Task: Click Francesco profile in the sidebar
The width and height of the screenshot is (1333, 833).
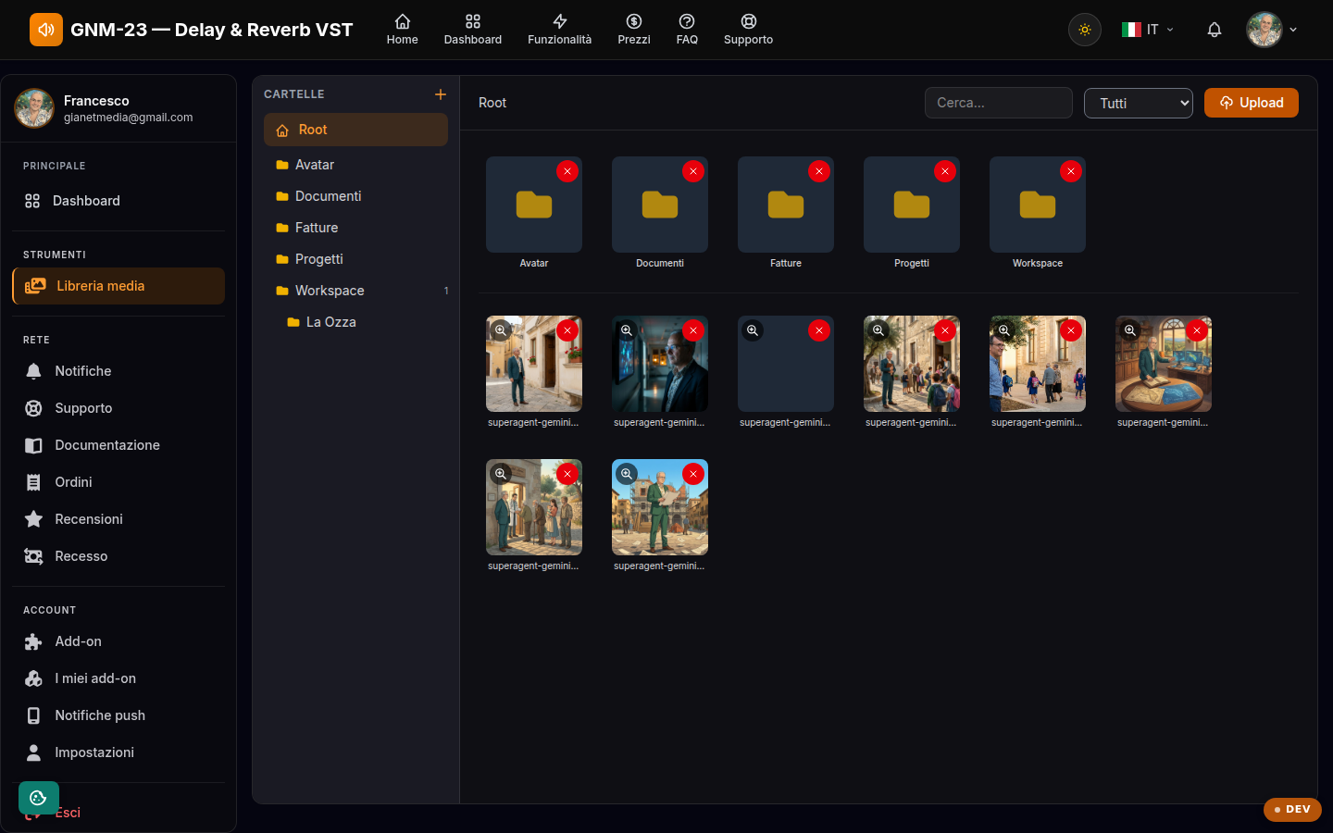Action: pyautogui.click(x=118, y=108)
